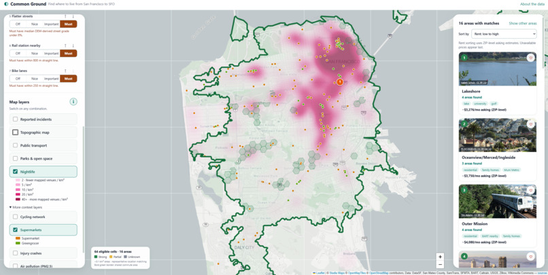Favorite Oceanview/Merced/Ingleside with heart icon
This screenshot has width=548, height=275.
pos(530,124)
